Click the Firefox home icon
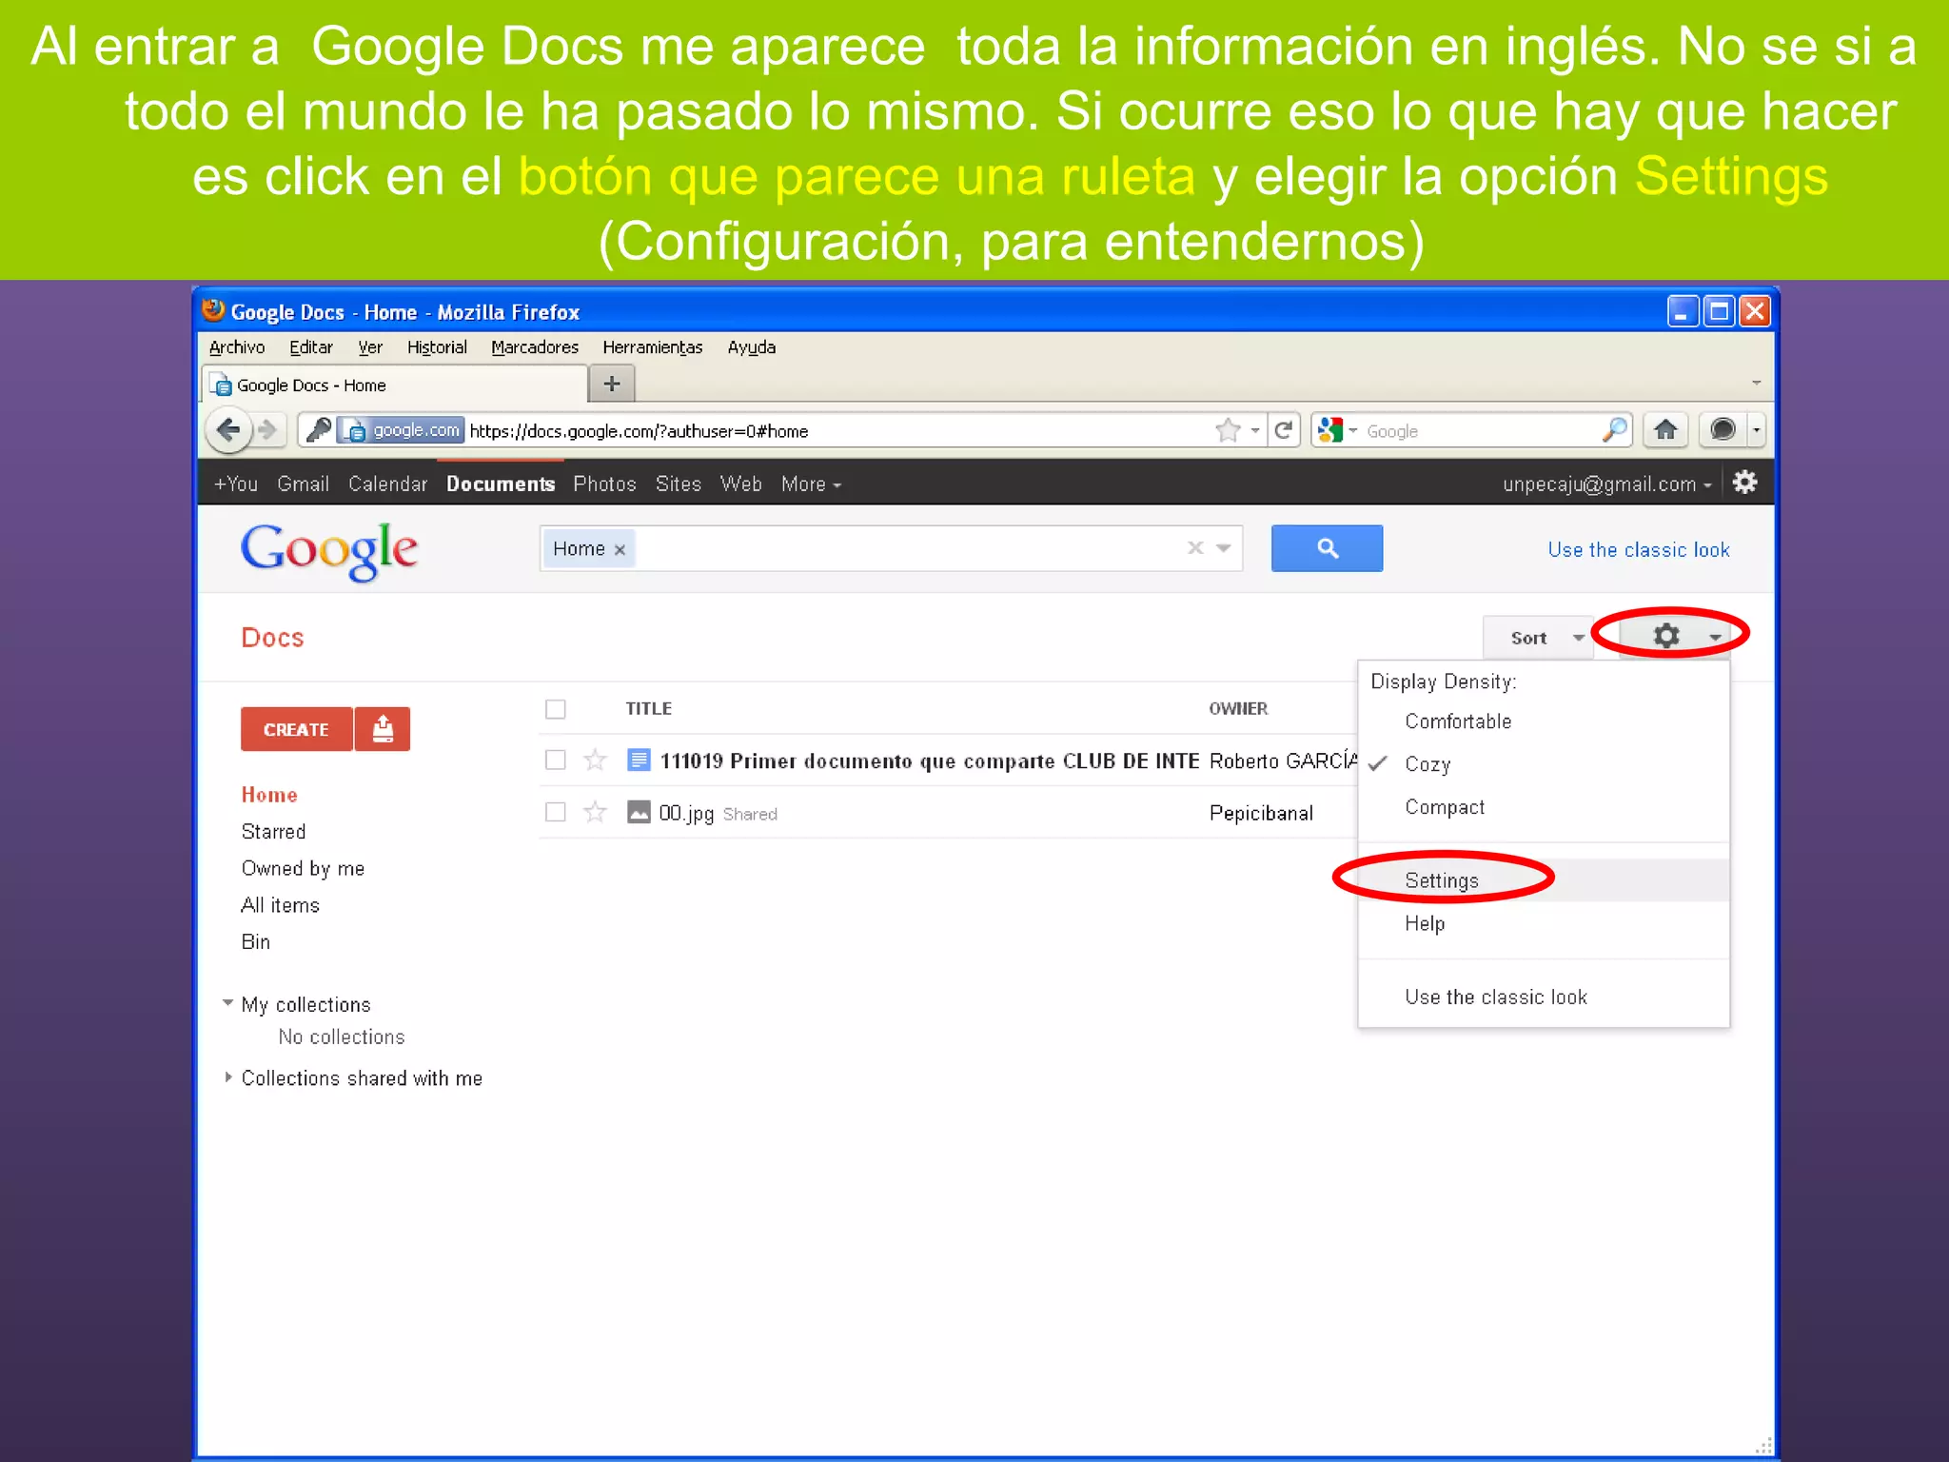 click(1665, 430)
